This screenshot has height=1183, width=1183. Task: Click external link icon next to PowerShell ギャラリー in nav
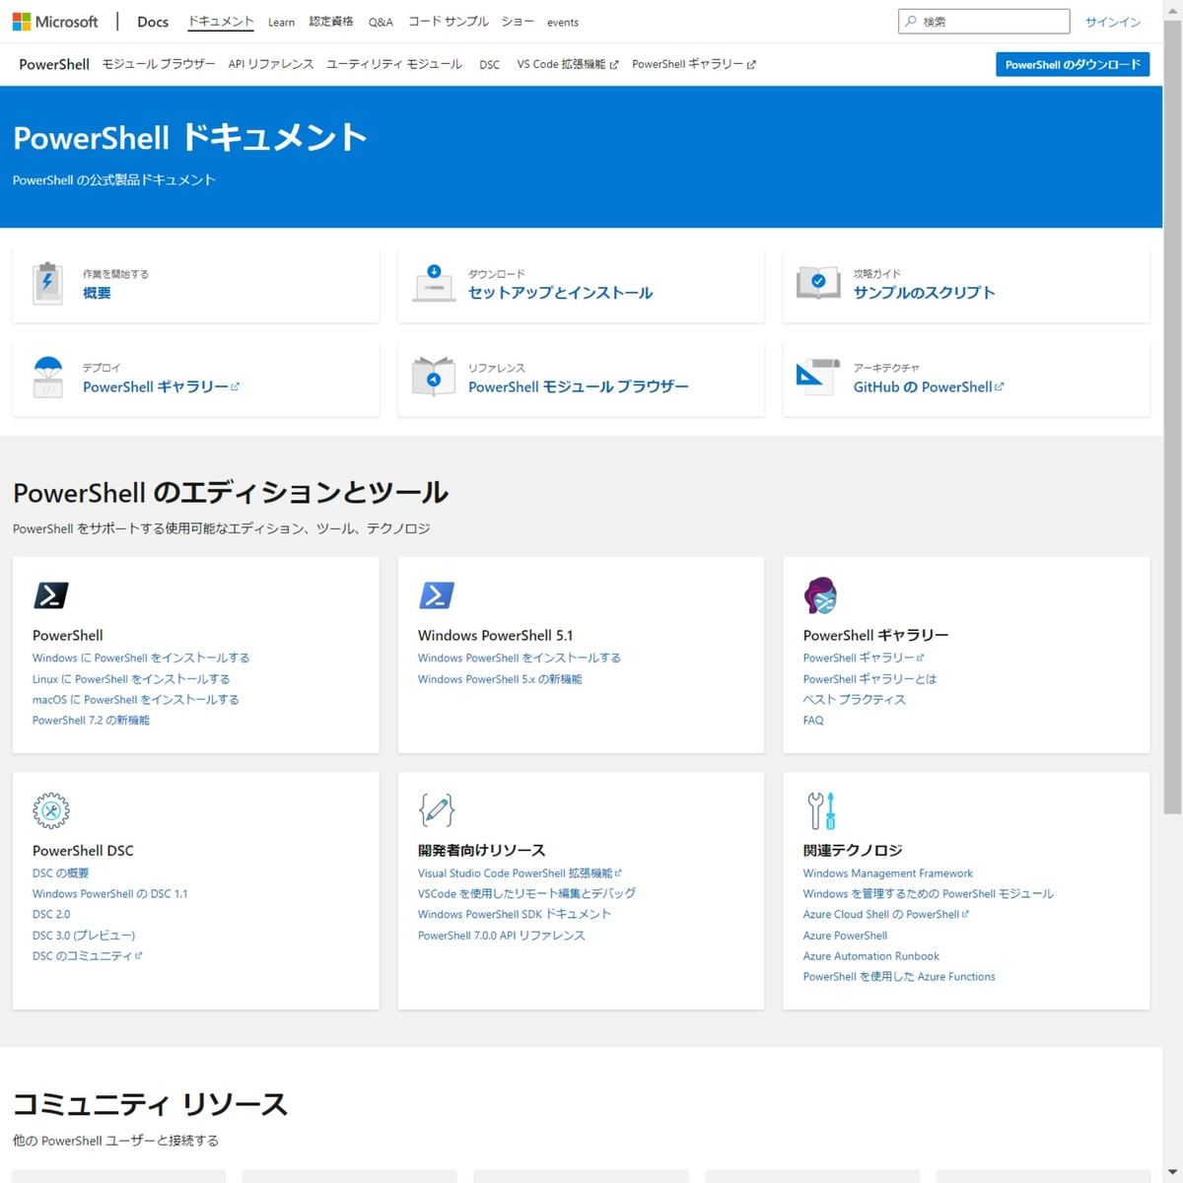click(x=751, y=65)
